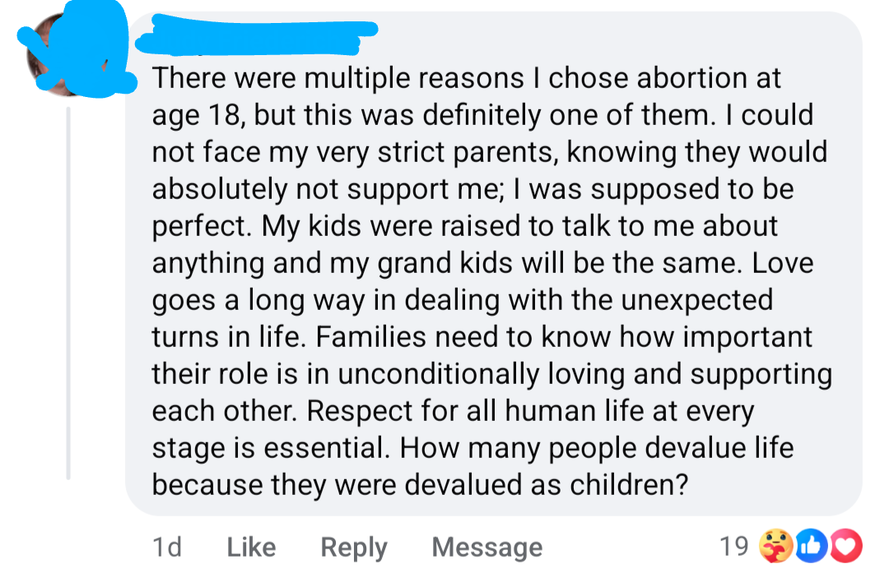Reply to this comment
Image resolution: width=889 pixels, height=573 pixels.
pos(353,547)
